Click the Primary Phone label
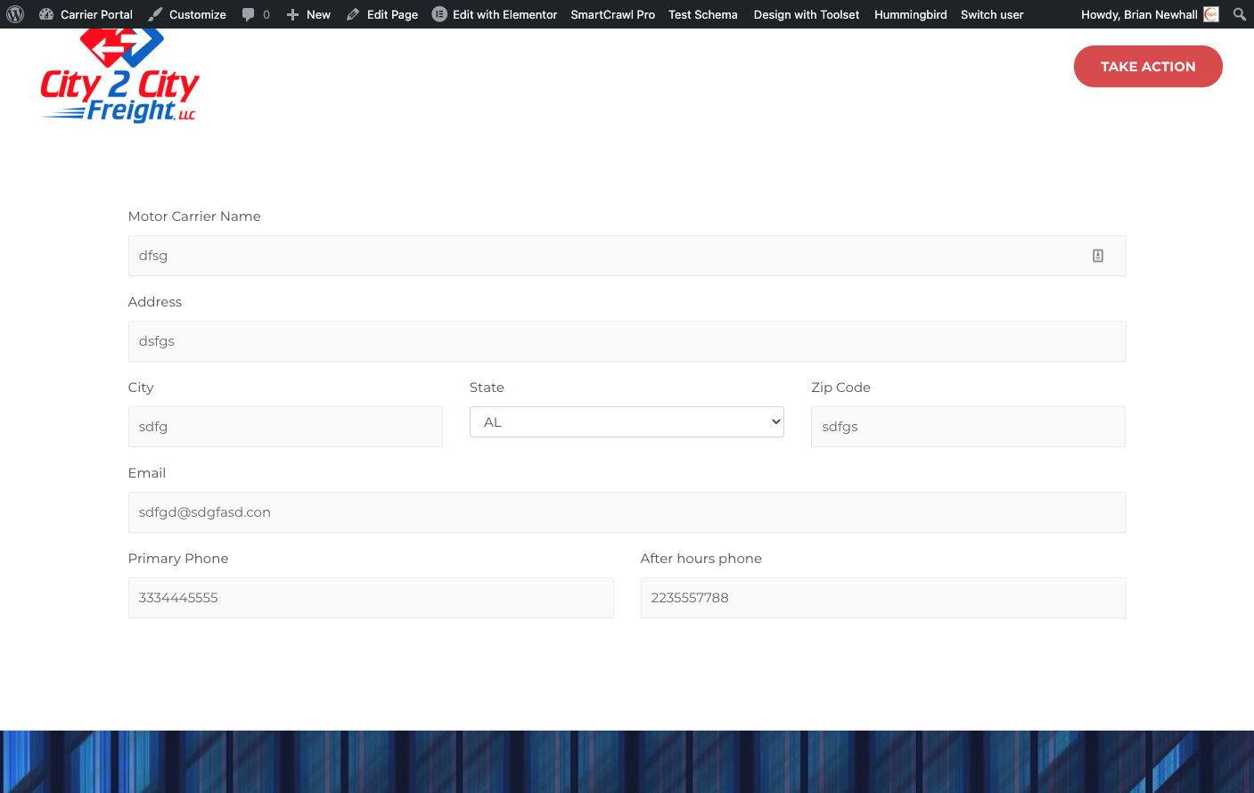Screen dimensions: 1254x793 pos(178,559)
